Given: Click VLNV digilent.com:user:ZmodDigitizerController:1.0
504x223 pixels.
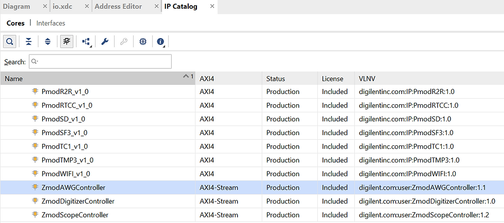Looking at the screenshot, I should pos(427,201).
